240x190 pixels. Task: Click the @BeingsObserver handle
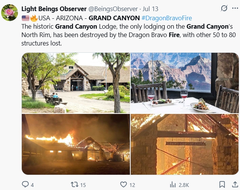(113, 9)
